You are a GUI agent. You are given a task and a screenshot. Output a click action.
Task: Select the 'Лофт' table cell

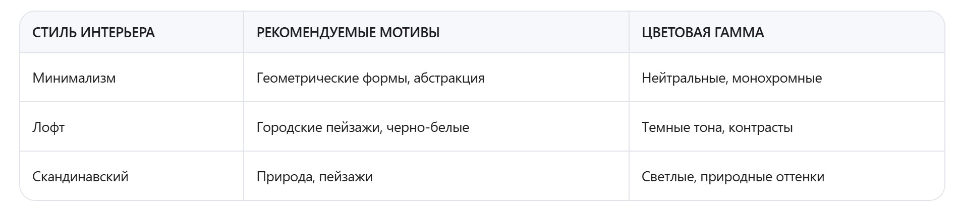point(48,127)
